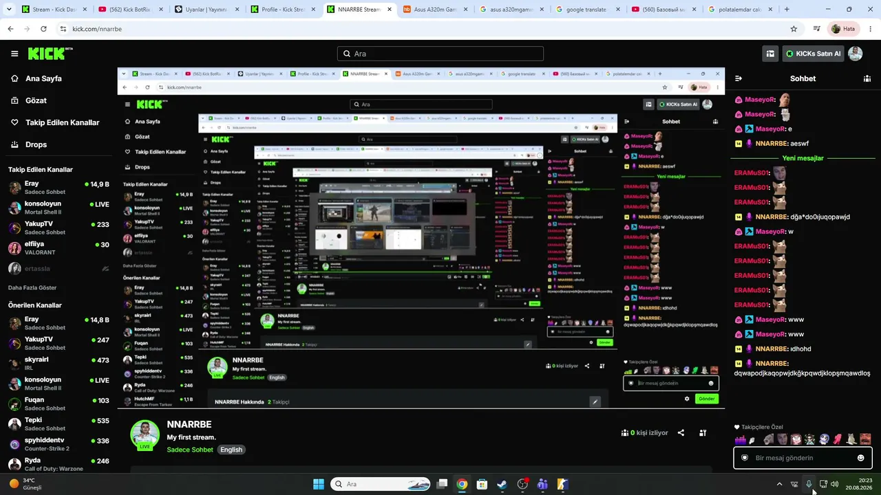This screenshot has width=881, height=495.
Task: Open the gift shop icon beside KICKs Satın Al
Action: click(770, 54)
